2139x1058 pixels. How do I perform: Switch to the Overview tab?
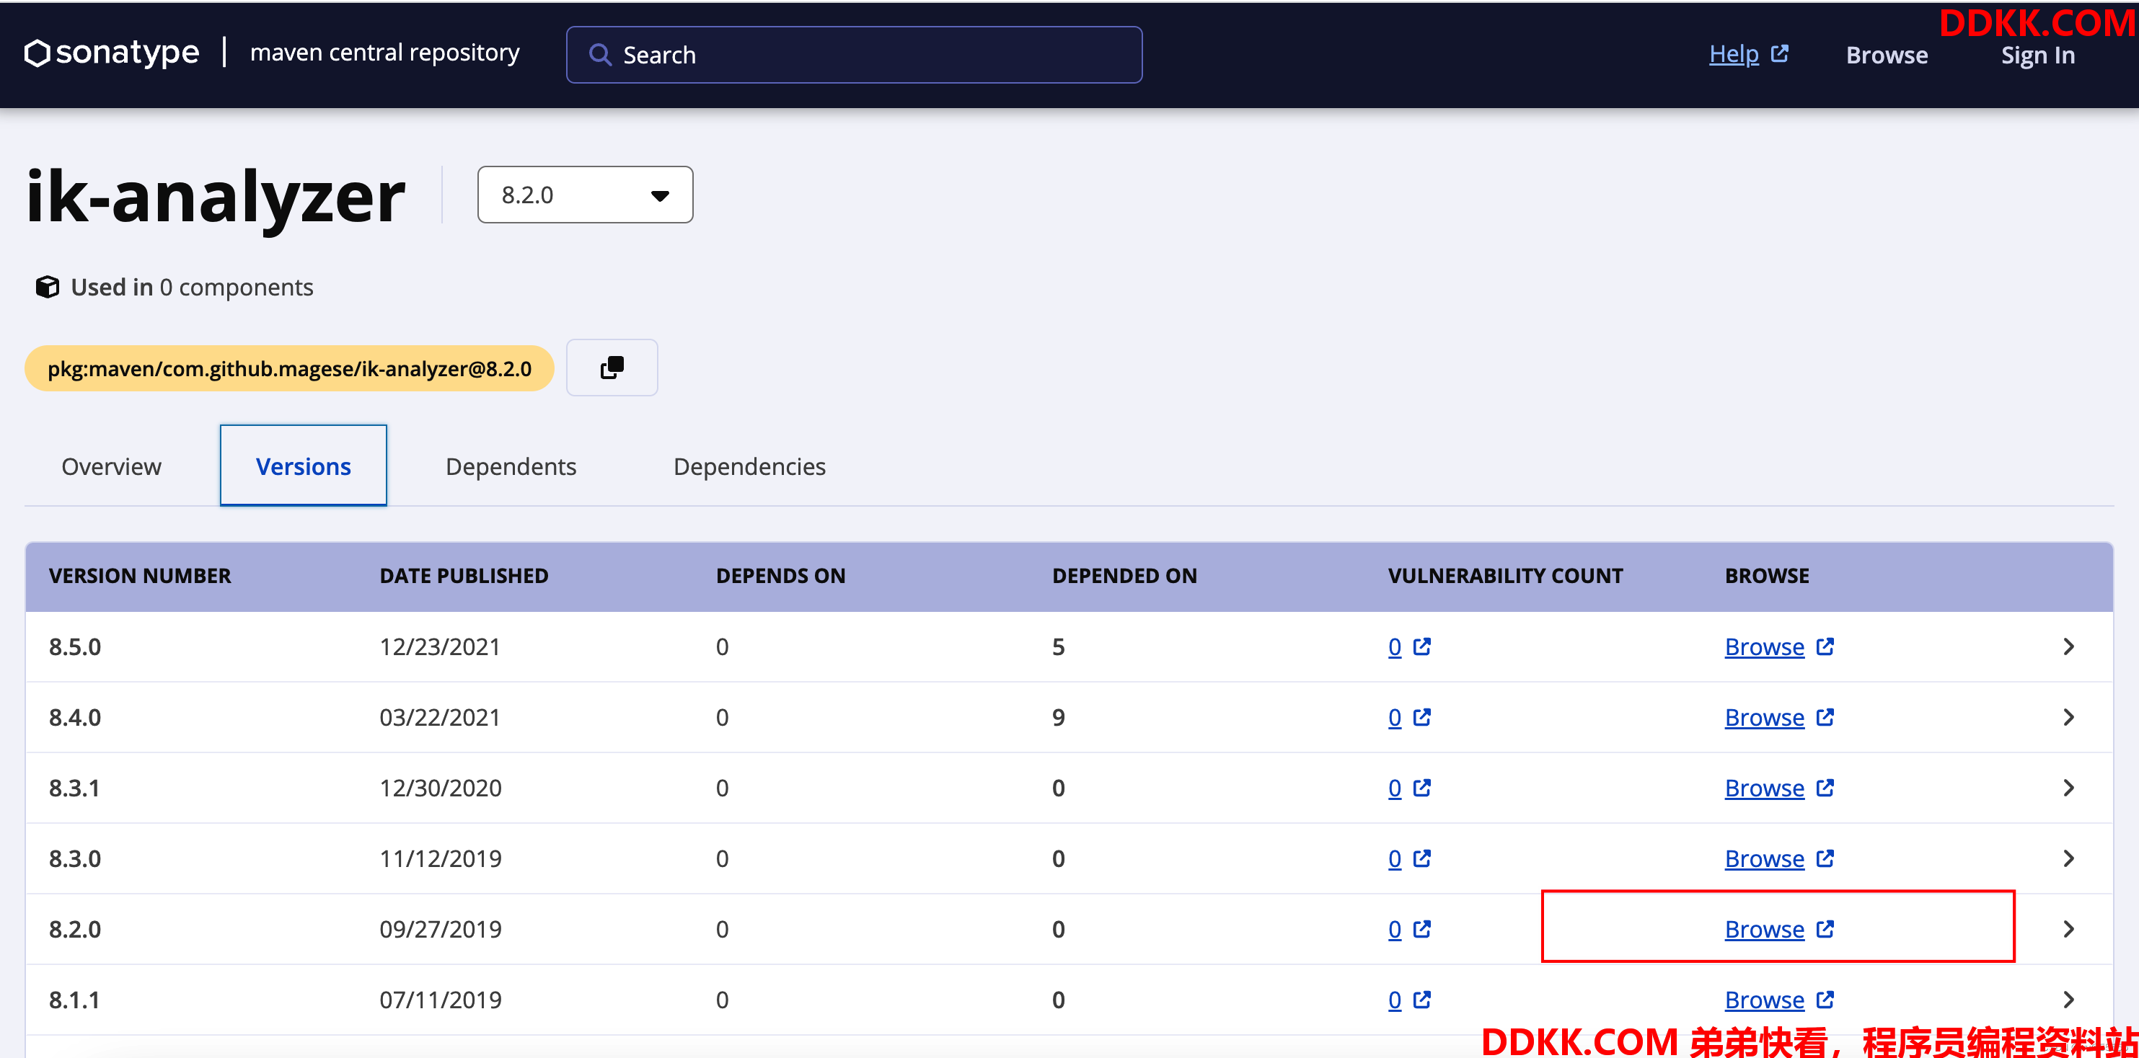[111, 466]
